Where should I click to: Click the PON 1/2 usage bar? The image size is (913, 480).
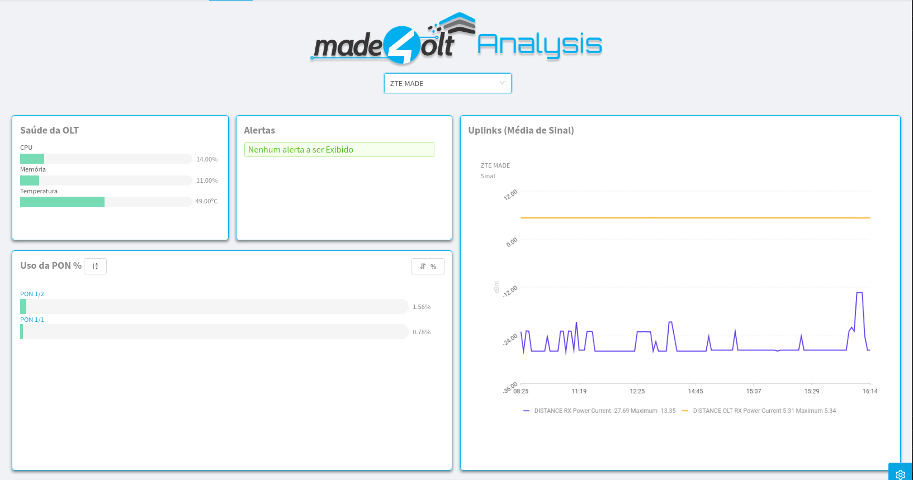pyautogui.click(x=214, y=306)
